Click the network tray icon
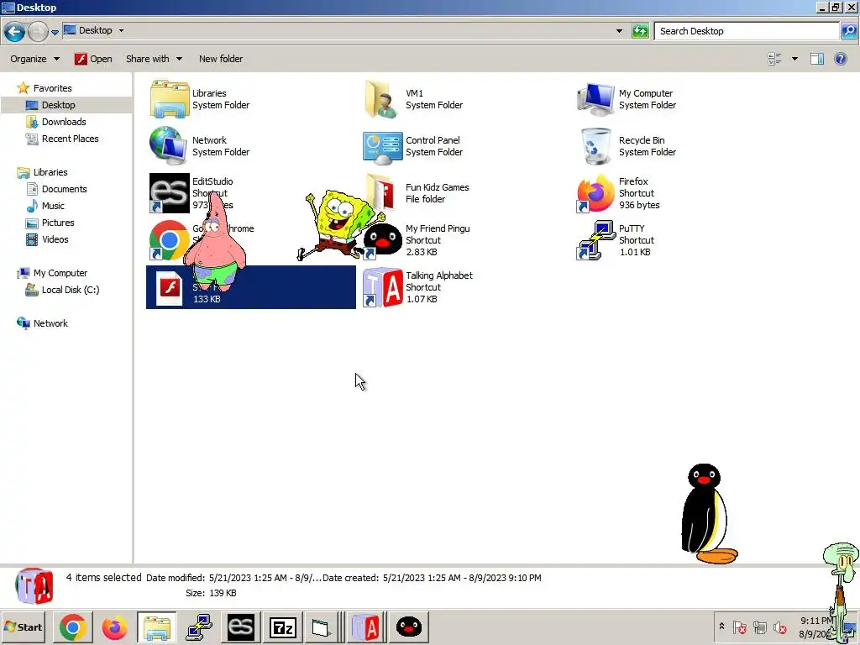Screen dimensions: 860x645 (x=759, y=627)
